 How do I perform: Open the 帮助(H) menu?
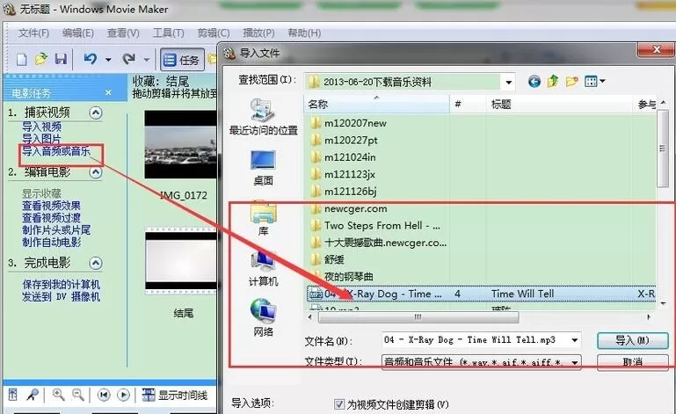pyautogui.click(x=304, y=33)
